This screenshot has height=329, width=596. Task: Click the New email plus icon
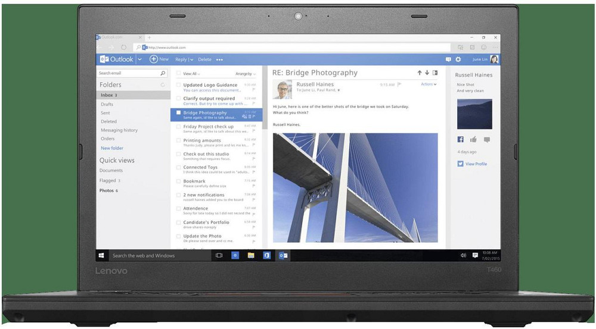click(x=153, y=59)
